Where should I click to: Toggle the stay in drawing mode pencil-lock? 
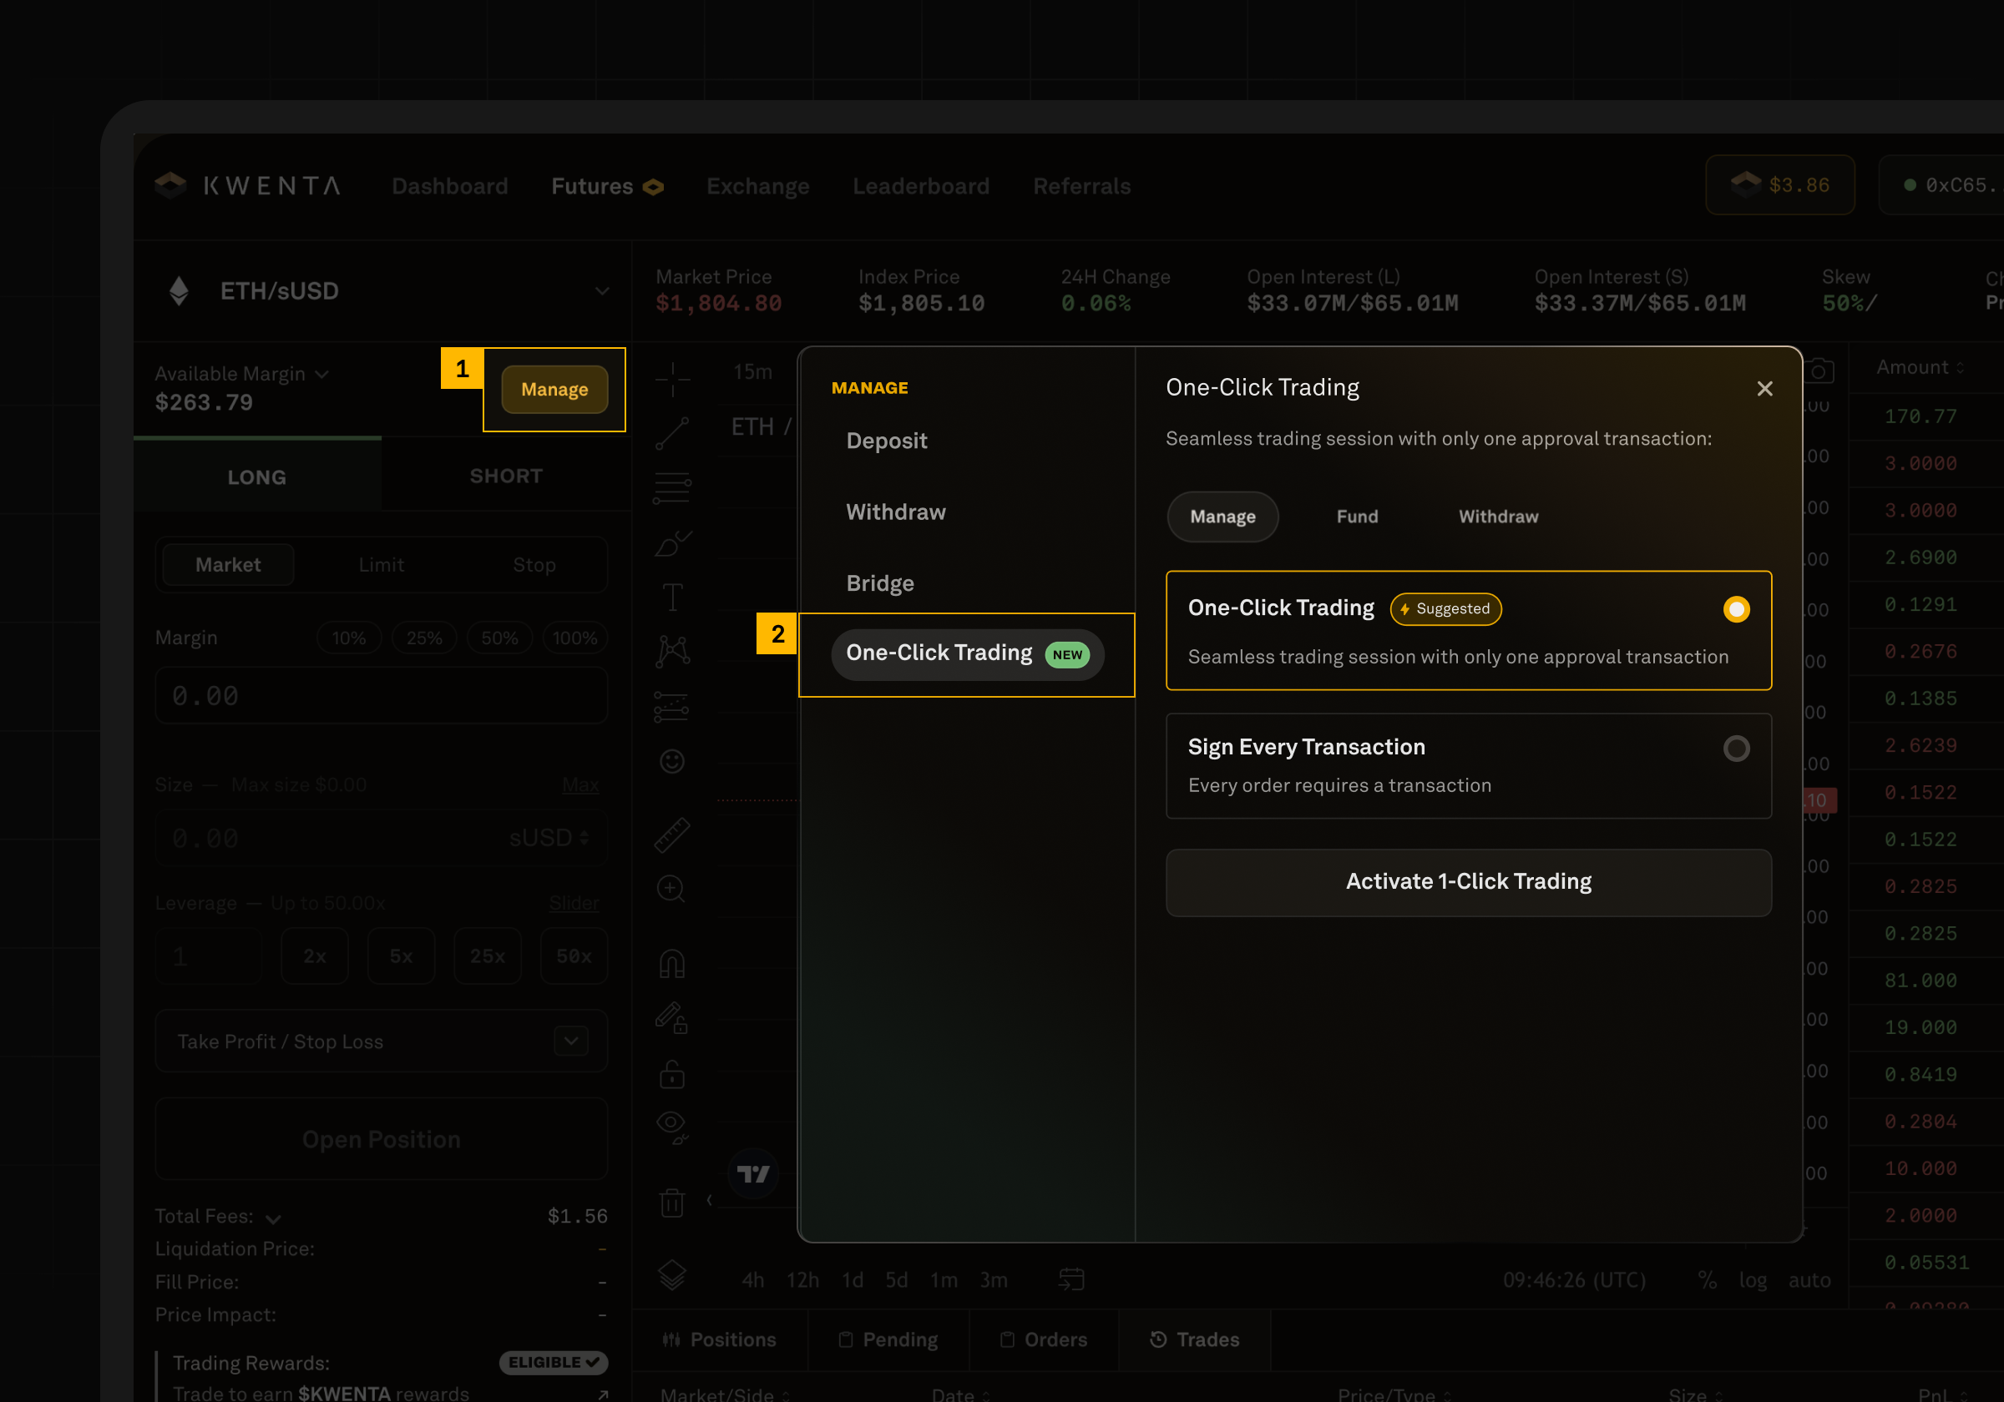(x=672, y=1018)
